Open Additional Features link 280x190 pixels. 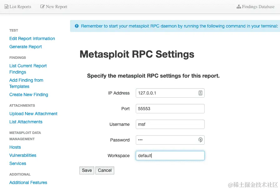pyautogui.click(x=28, y=183)
